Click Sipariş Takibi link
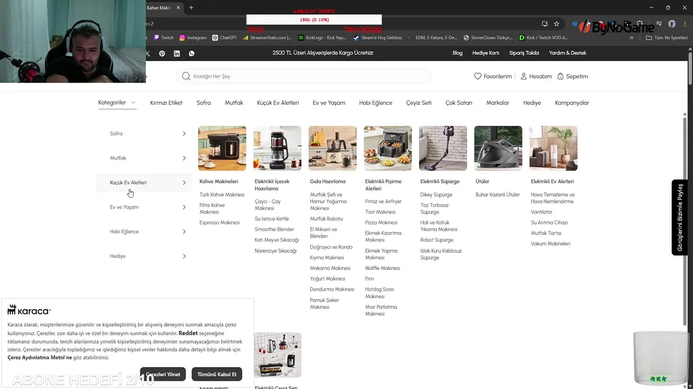 click(524, 53)
